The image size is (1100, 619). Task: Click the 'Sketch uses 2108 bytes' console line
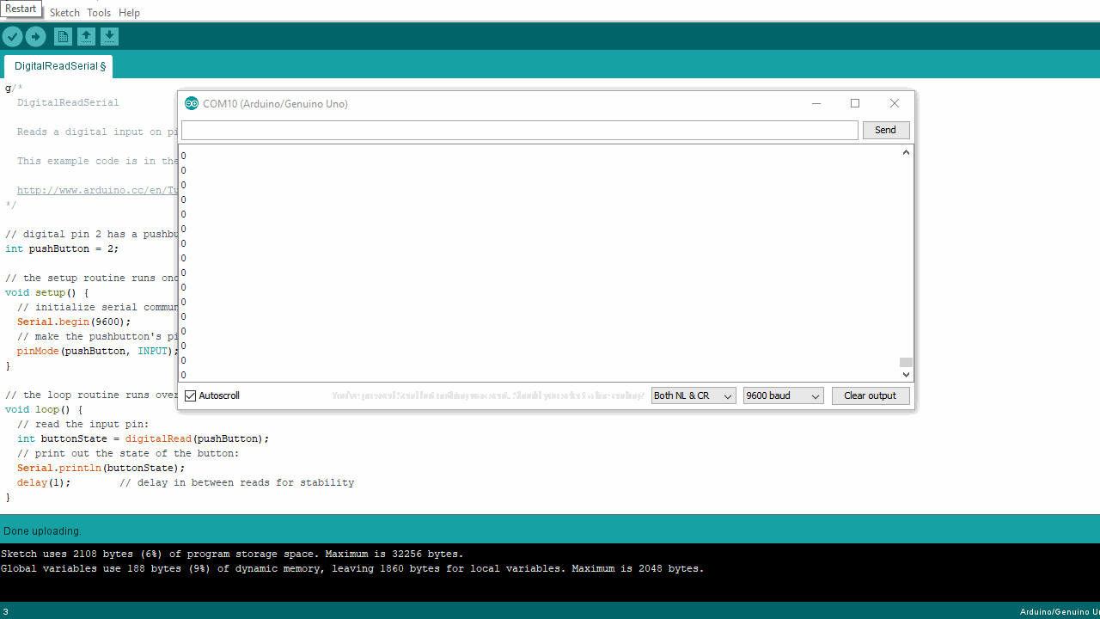click(x=232, y=555)
